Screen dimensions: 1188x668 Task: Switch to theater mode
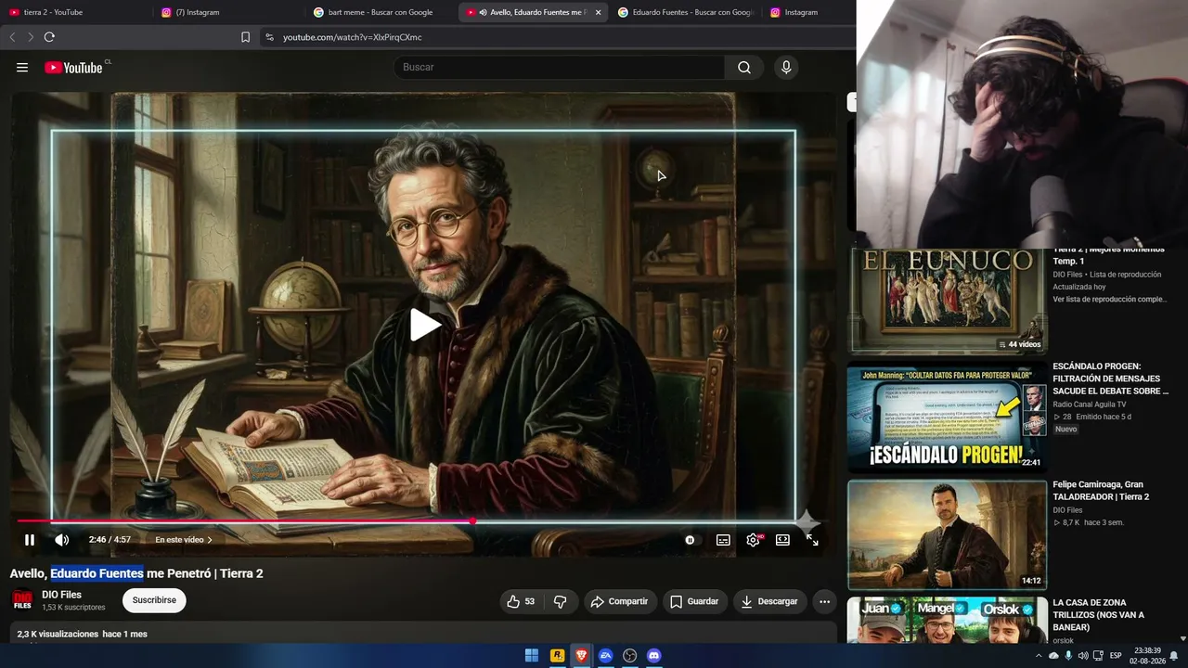[782, 540]
